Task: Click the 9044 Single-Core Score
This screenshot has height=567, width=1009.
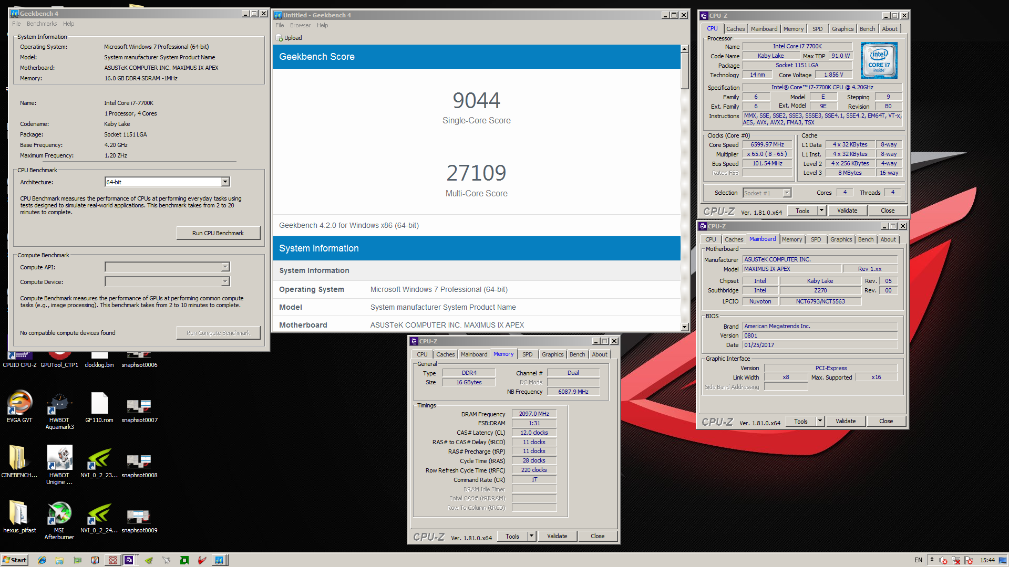Action: pyautogui.click(x=476, y=100)
